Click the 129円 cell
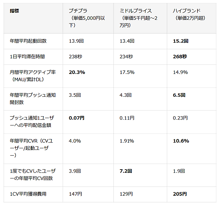The height and width of the screenshot is (206, 221). pos(126,194)
